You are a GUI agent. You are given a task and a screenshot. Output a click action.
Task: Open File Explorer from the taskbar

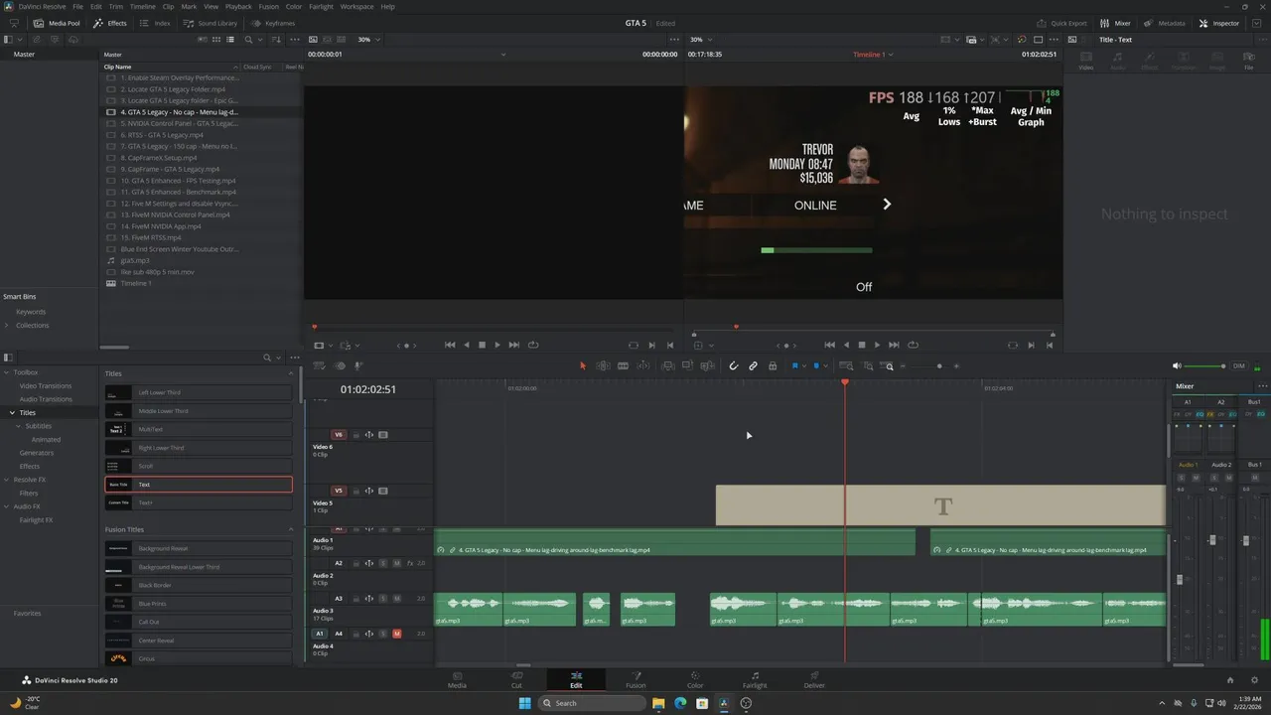(658, 703)
